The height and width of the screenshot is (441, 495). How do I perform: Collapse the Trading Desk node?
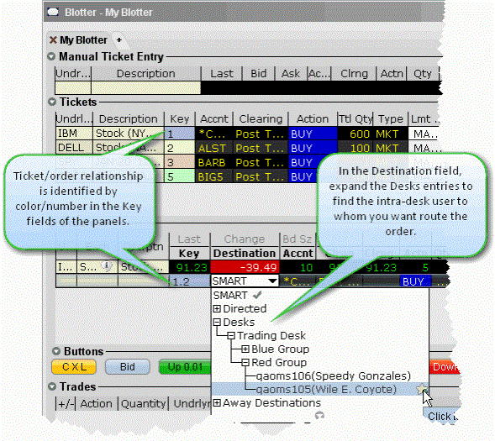(x=231, y=336)
